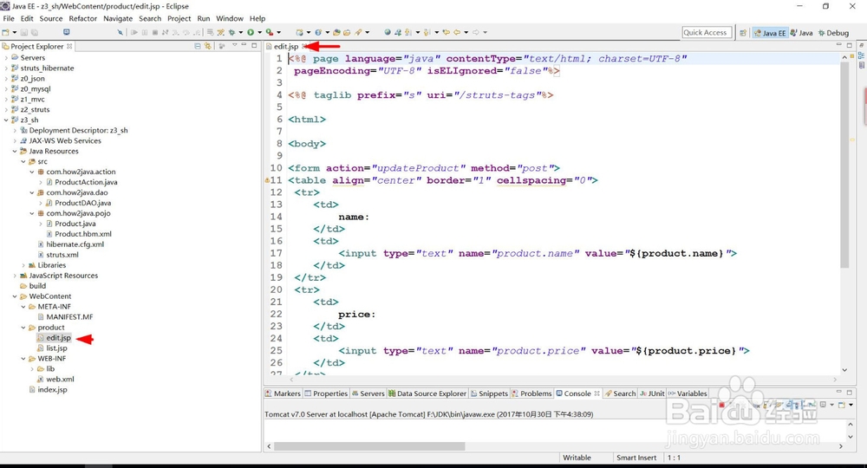Viewport: 867px width, 468px height.
Task: Open the Project Explorer View Menu triangle
Action: 234,45
